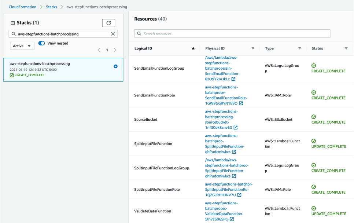Go to next page of stacks
Image resolution: width=354 pixels, height=223 pixels.
point(115,50)
